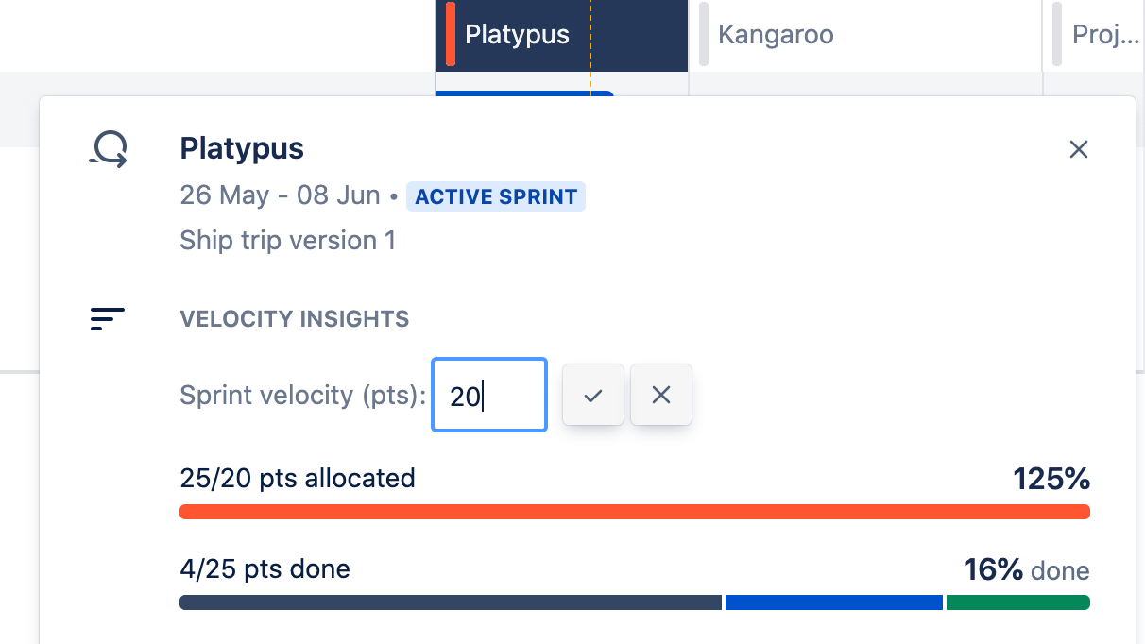Click the dark gray to-do progress segment
1145x644 pixels.
point(450,602)
